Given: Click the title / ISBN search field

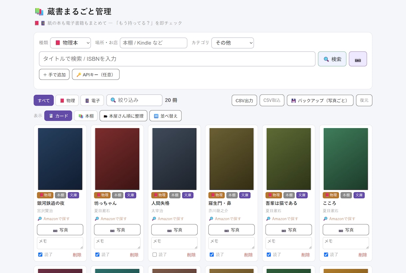Looking at the screenshot, I should tap(177, 59).
